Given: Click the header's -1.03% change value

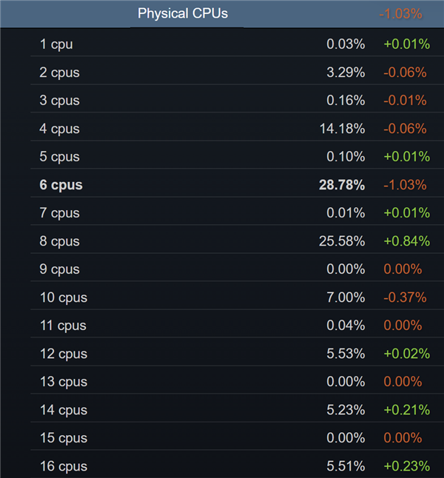Looking at the screenshot, I should click(x=400, y=13).
